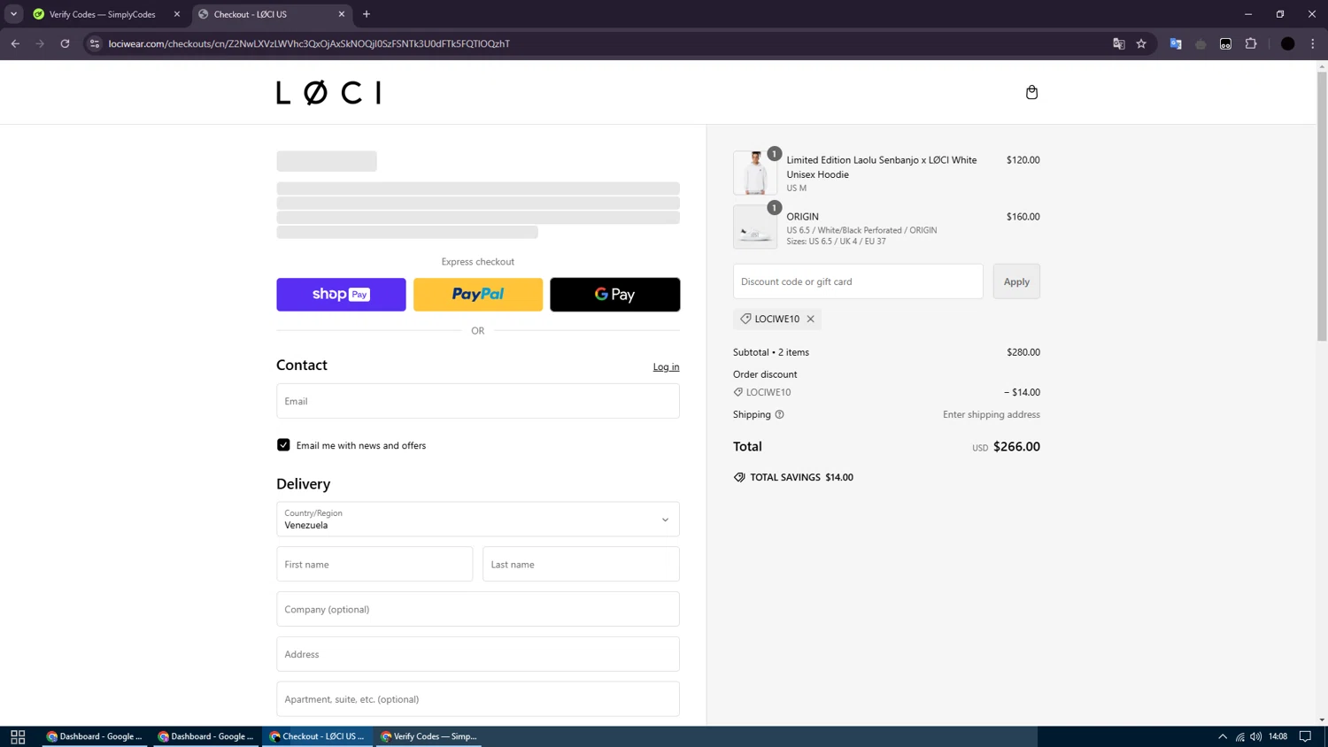Show hidden system tray icons
1328x747 pixels.
pos(1223,736)
